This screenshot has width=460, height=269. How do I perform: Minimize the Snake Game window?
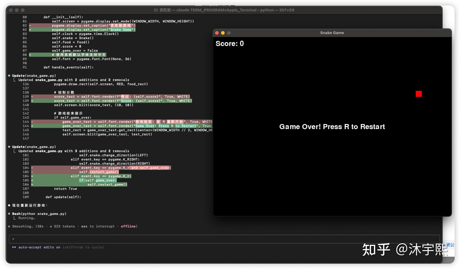click(x=223, y=33)
